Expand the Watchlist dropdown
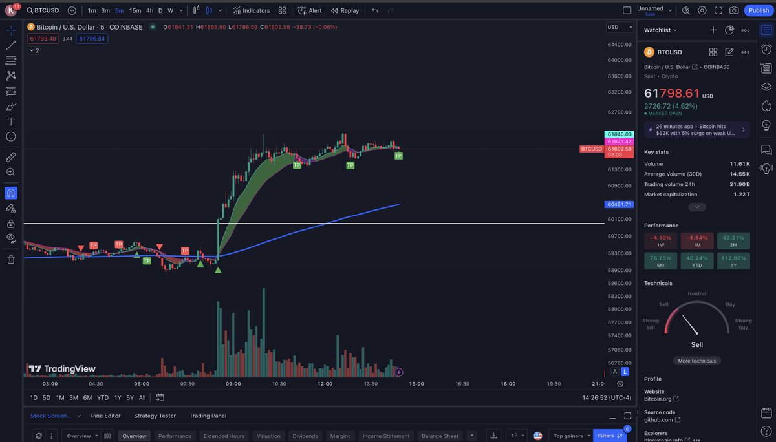The width and height of the screenshot is (776, 442). (x=660, y=30)
